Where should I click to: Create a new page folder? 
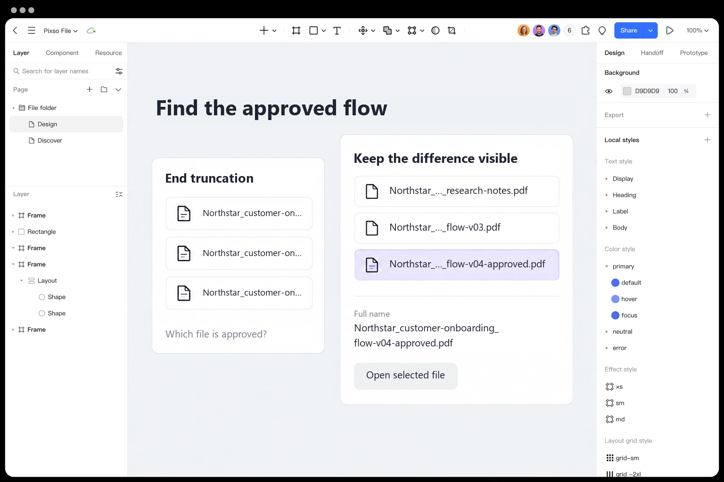point(104,89)
